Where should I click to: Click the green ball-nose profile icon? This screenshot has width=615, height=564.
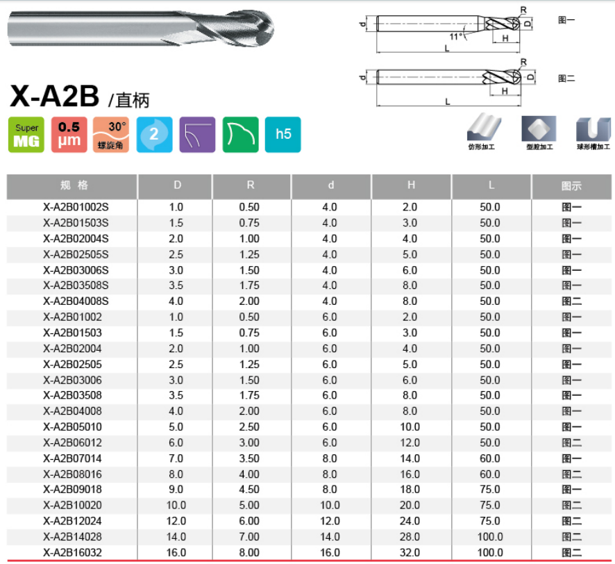pyautogui.click(x=240, y=135)
